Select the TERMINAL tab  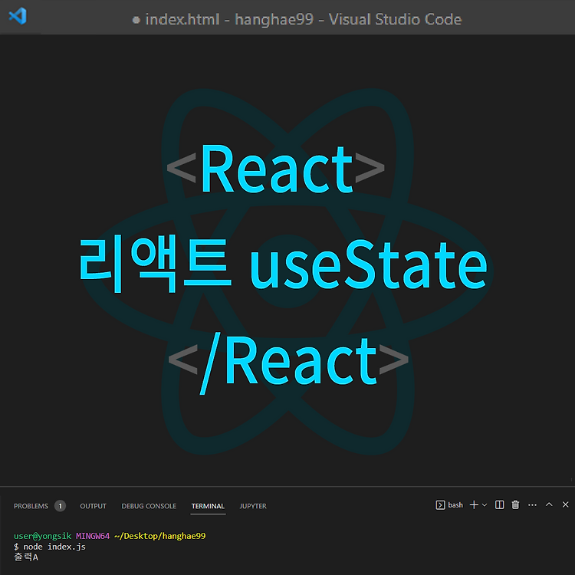click(208, 506)
